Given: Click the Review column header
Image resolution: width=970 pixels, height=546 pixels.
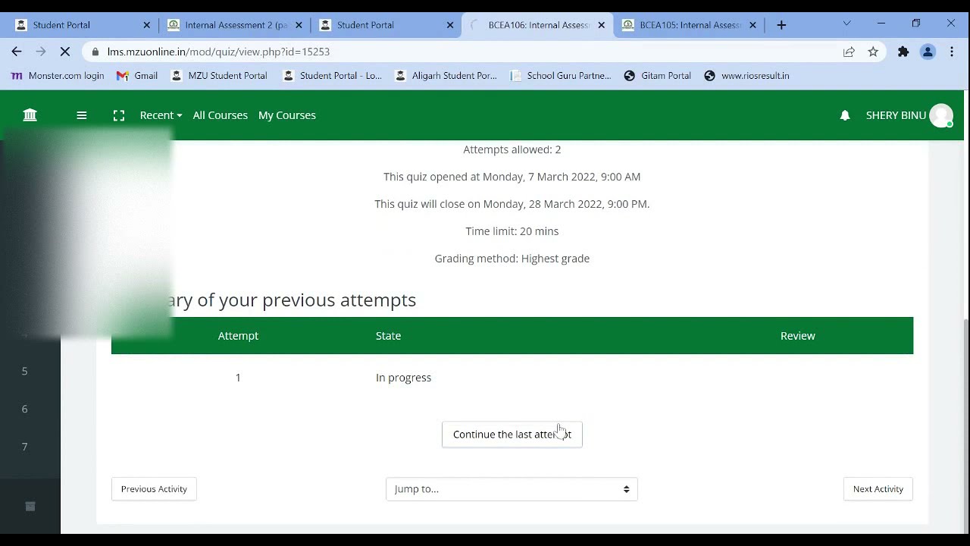Looking at the screenshot, I should [797, 336].
